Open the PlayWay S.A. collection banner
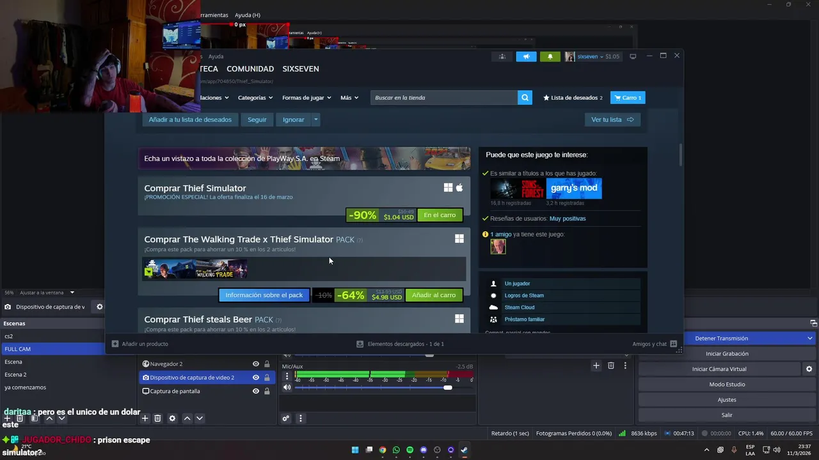819x460 pixels. (304, 158)
